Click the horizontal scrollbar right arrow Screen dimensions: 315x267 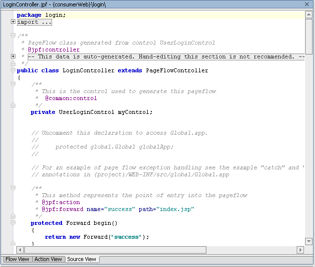pyautogui.click(x=300, y=250)
